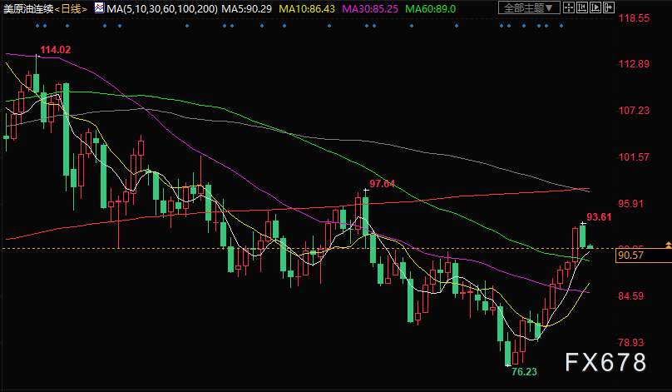Click the shrink-chart axis icon with left-pointing arrow
Screen dimensions: 672x392
(x=582, y=7)
